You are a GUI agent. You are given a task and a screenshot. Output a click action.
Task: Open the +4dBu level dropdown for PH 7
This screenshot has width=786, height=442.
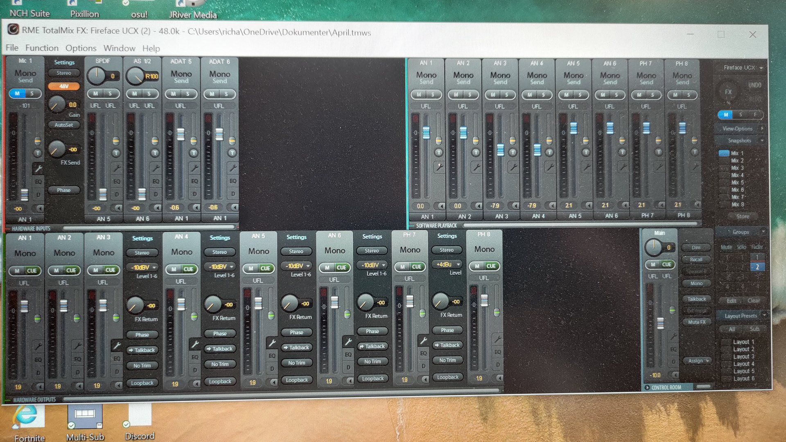(447, 264)
